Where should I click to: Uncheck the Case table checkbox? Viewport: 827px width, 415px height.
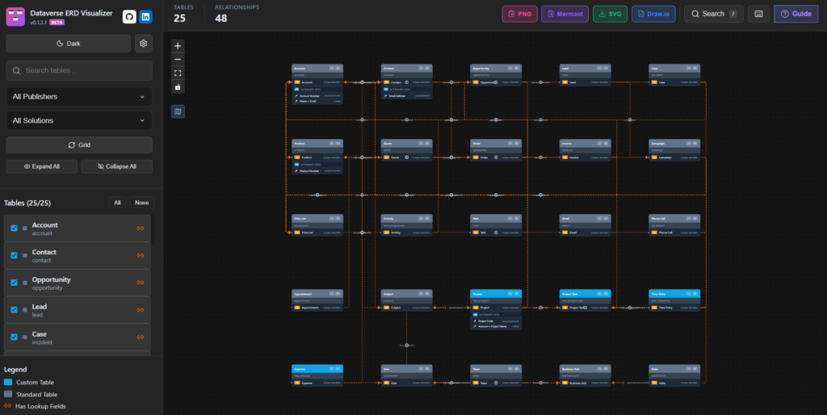pos(14,337)
